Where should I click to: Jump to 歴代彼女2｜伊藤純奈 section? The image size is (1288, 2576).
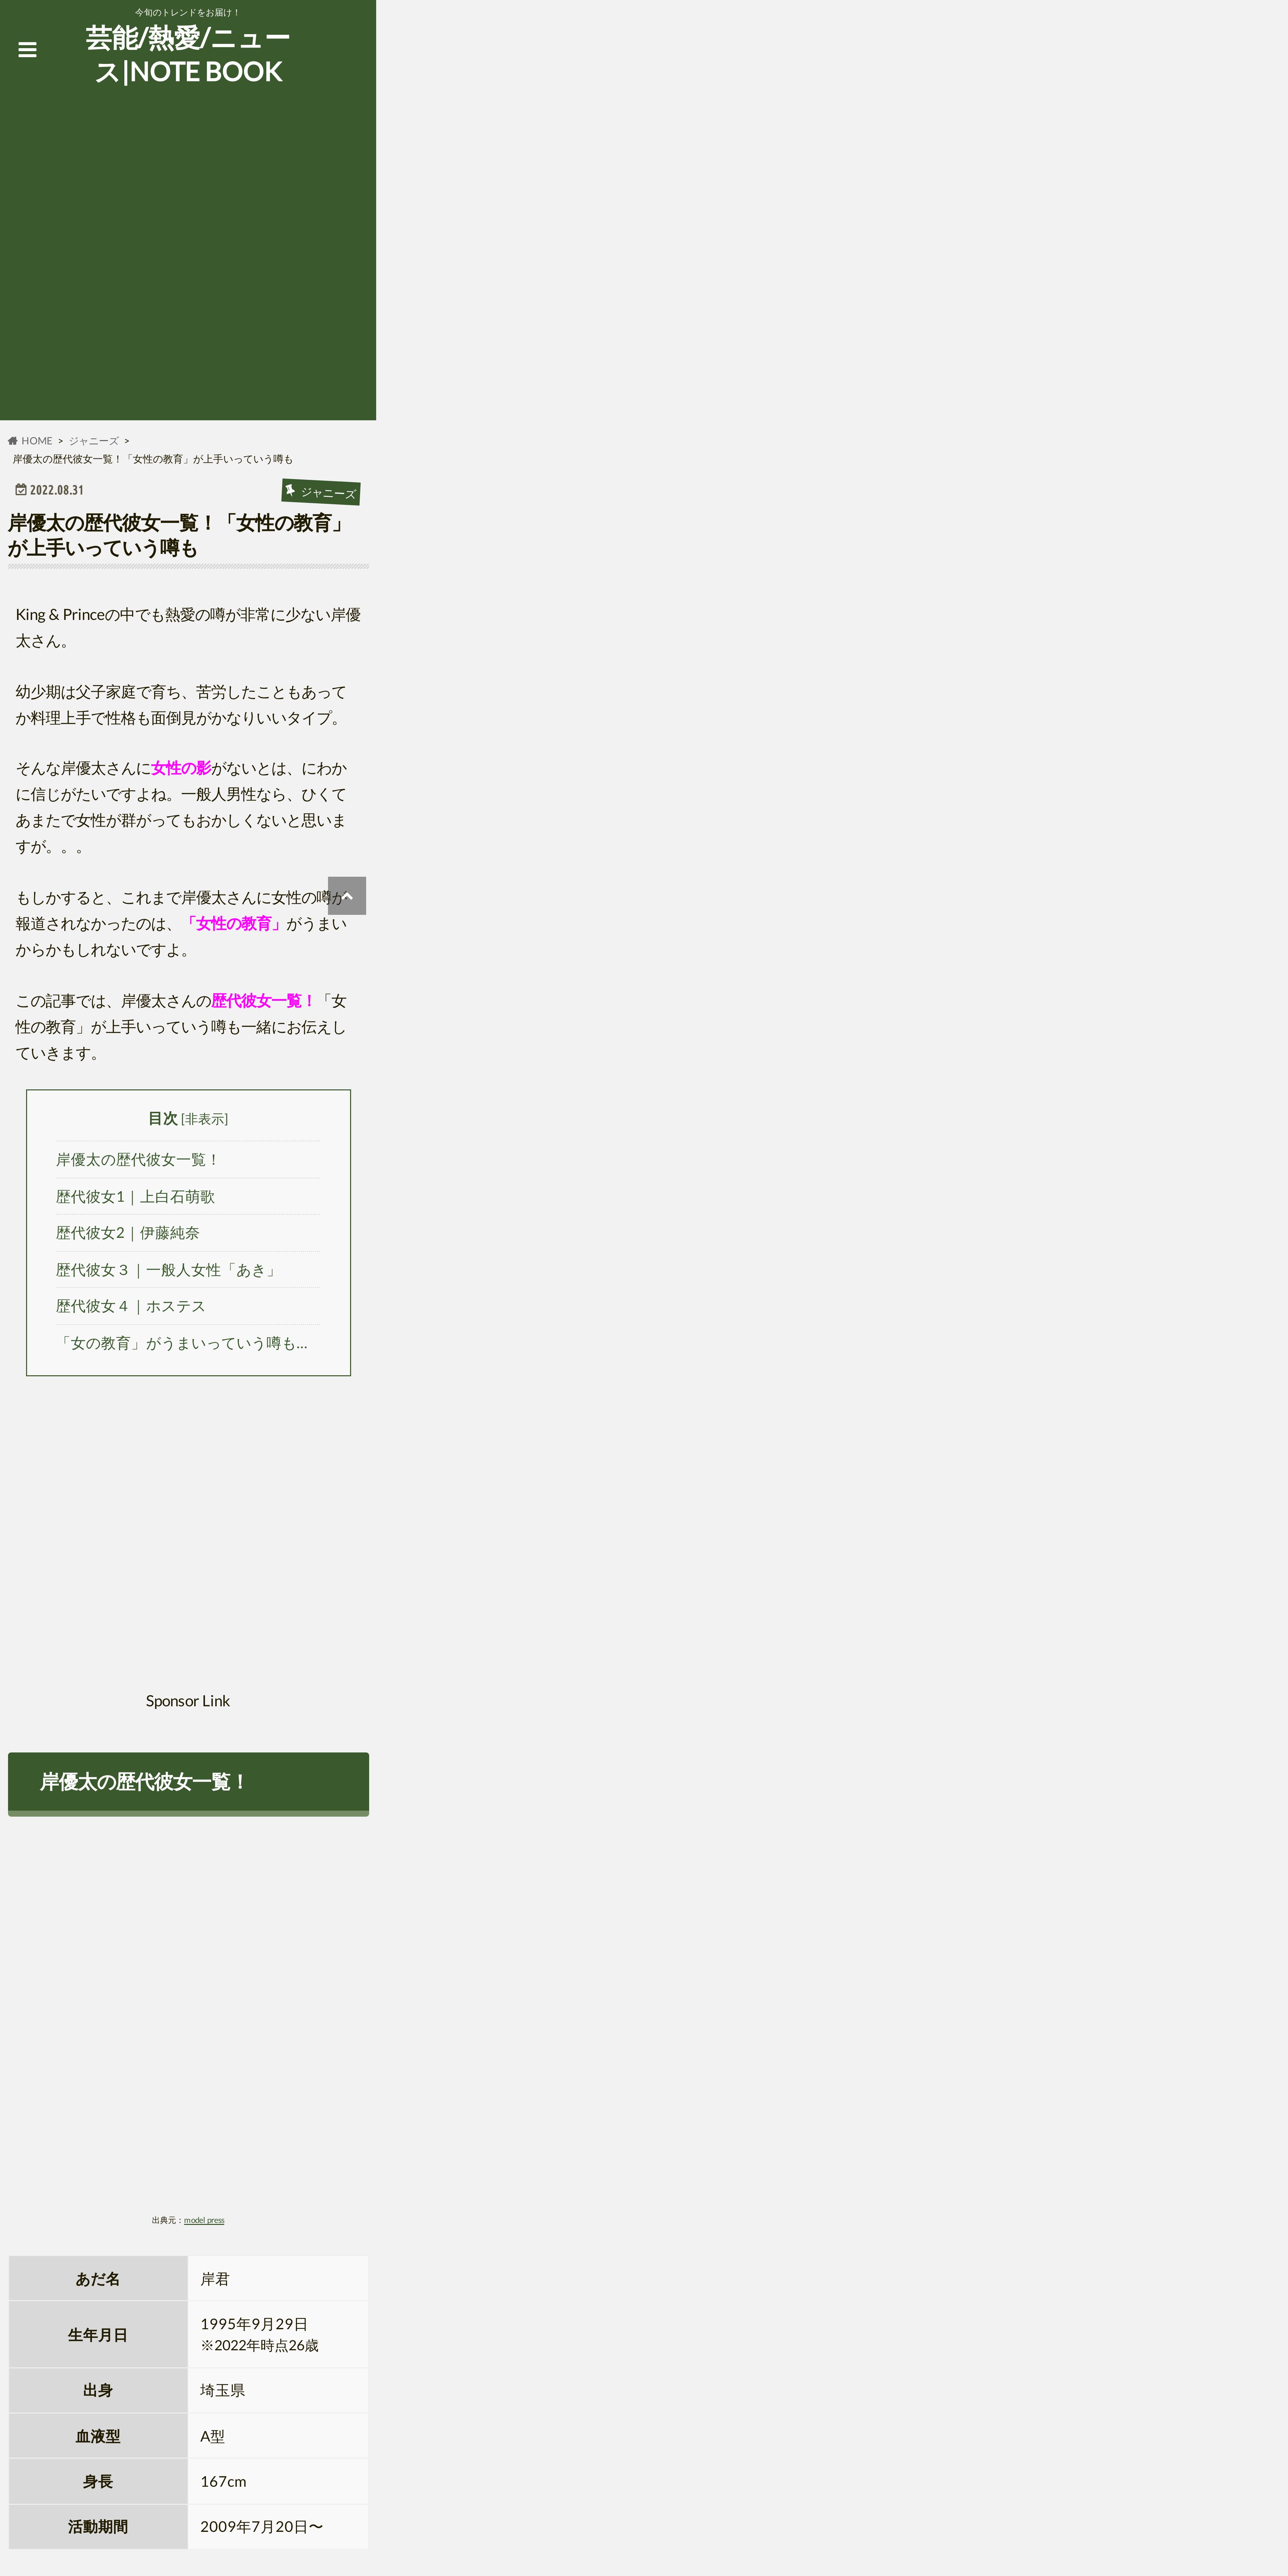pos(127,1233)
